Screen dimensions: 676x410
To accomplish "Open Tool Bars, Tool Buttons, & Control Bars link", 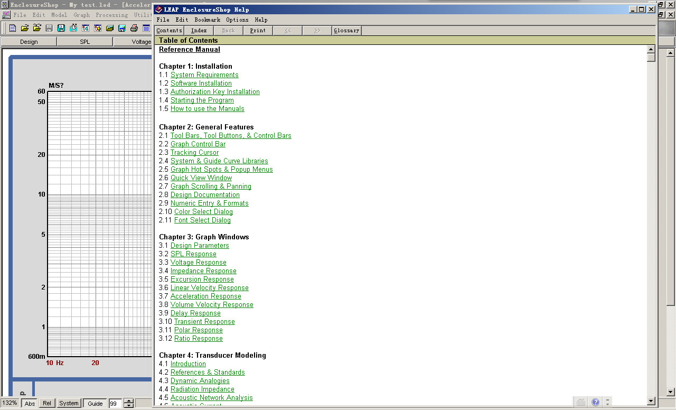I will (x=231, y=136).
